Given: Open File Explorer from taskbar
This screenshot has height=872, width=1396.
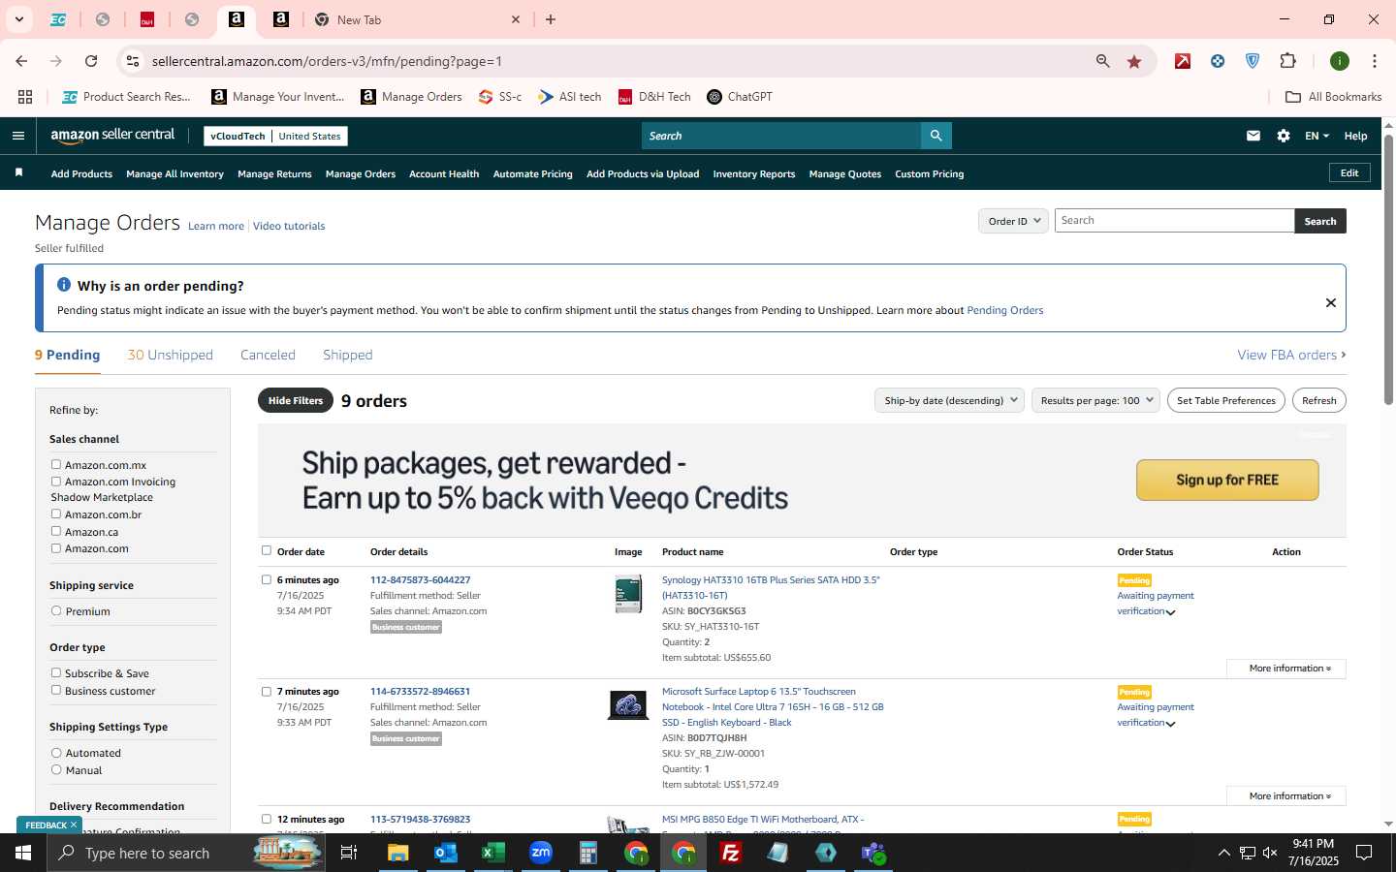Looking at the screenshot, I should pyautogui.click(x=398, y=853).
